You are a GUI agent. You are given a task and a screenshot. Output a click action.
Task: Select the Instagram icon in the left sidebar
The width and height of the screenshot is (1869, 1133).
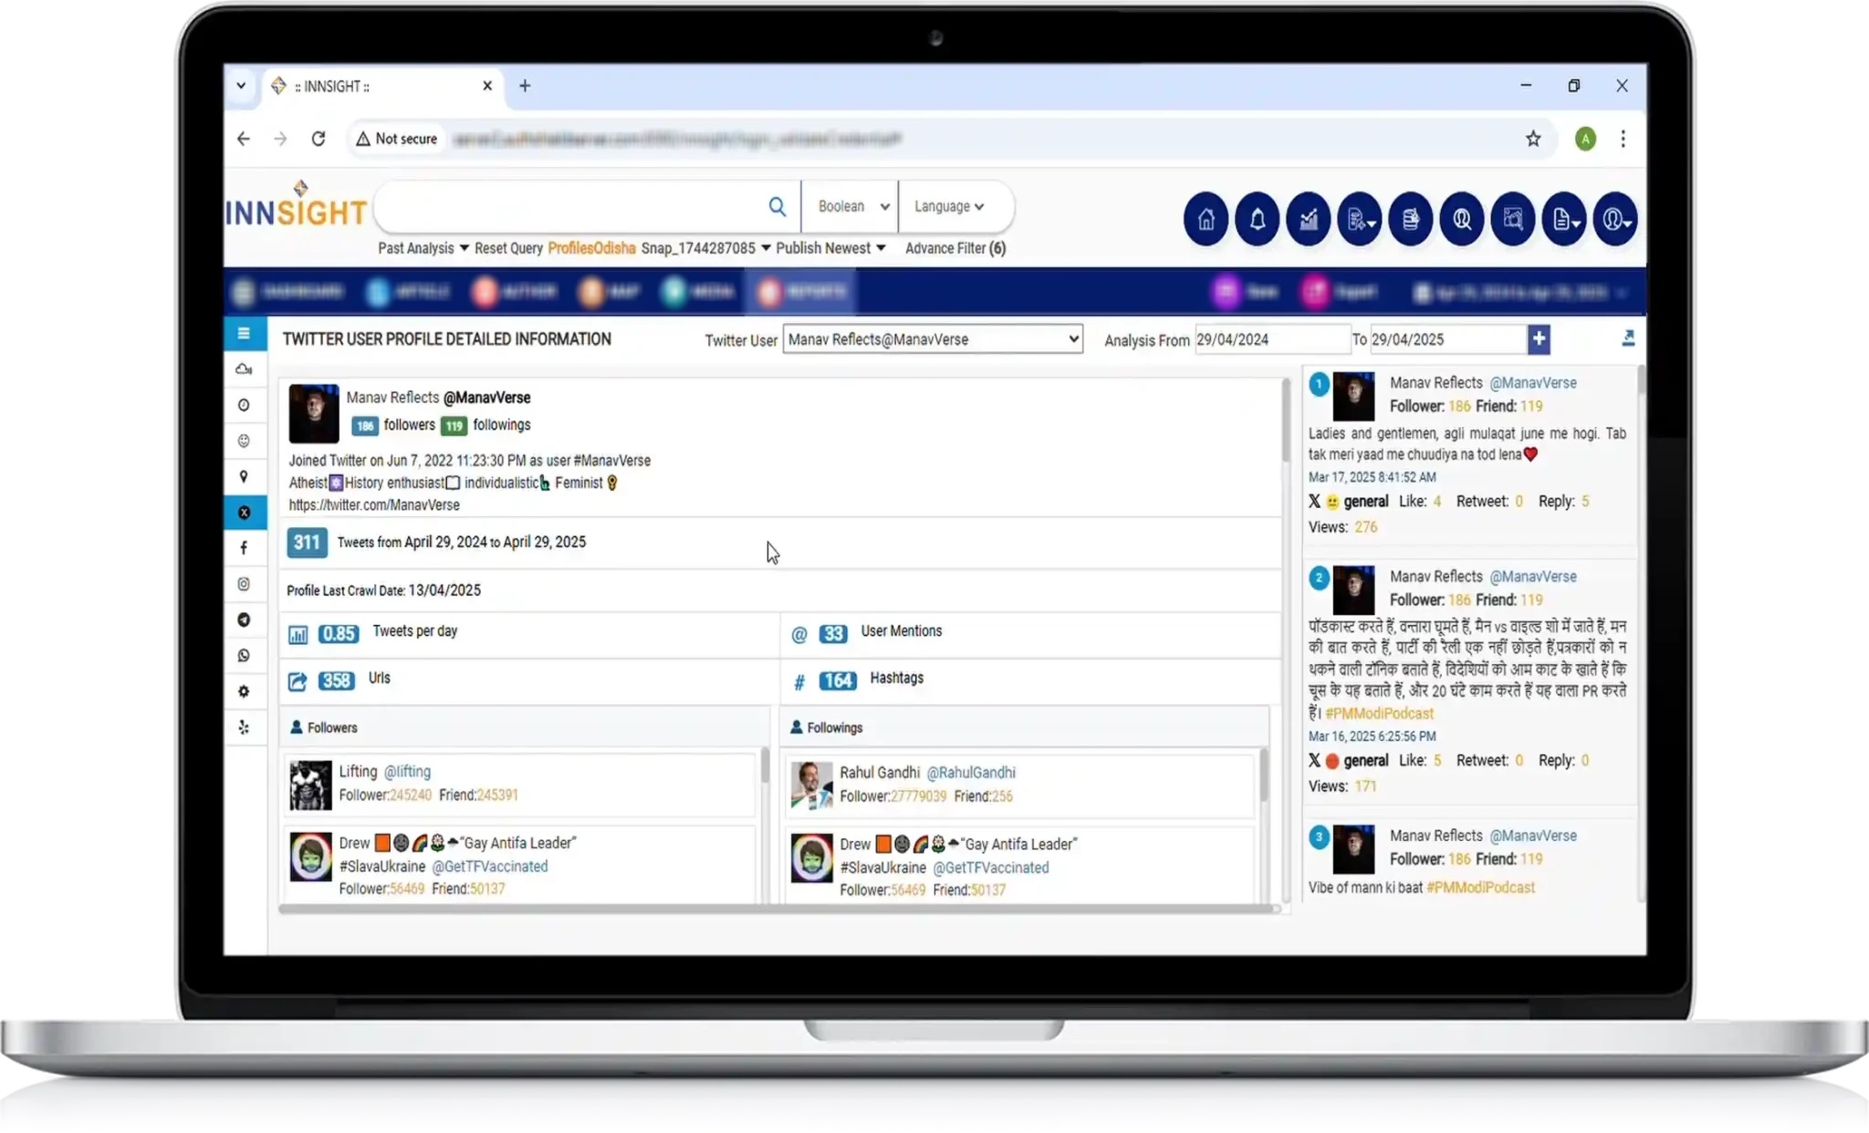[x=244, y=584]
